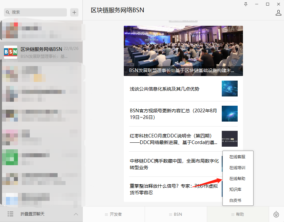This screenshot has height=222, width=284.
Task: Click the search magnifier icon
Action: [8, 12]
